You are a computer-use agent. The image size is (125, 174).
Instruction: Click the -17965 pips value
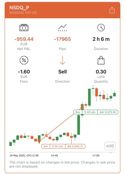[62, 39]
